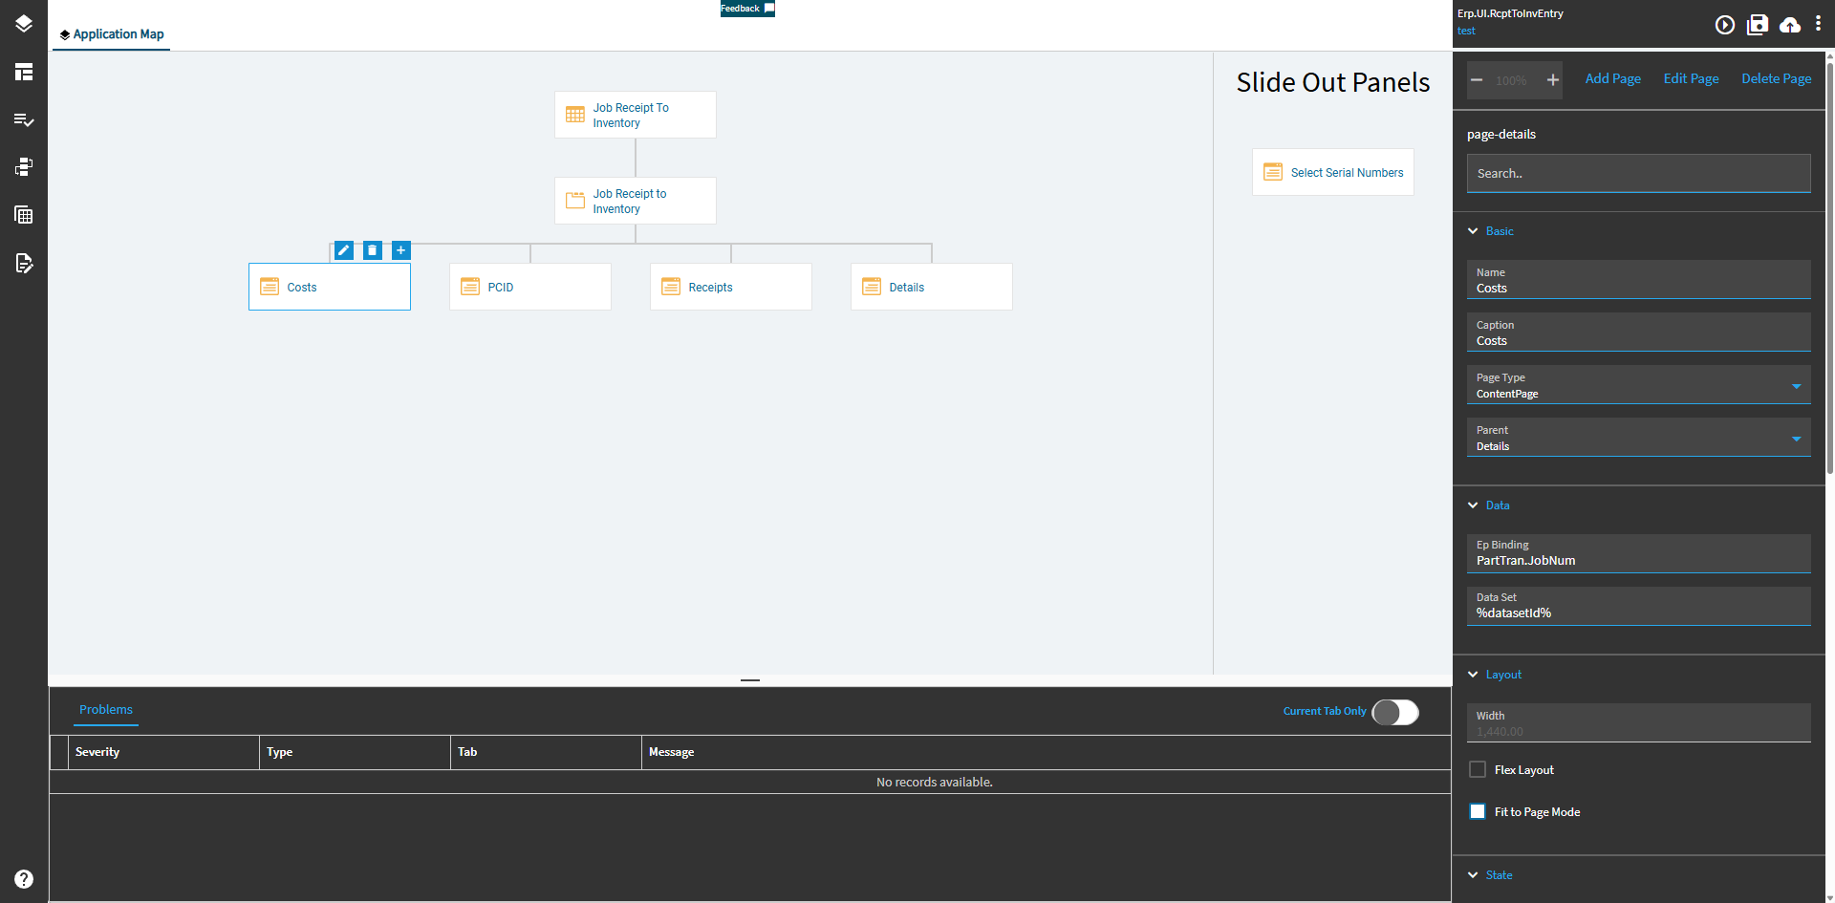Open the layout designer sidebar icon

(x=23, y=72)
